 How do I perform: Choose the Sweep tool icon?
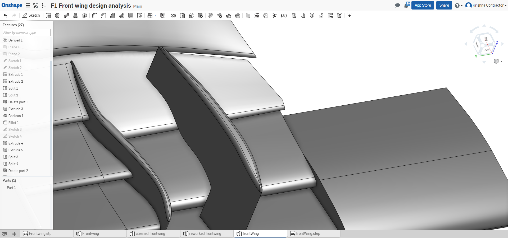coord(66,16)
